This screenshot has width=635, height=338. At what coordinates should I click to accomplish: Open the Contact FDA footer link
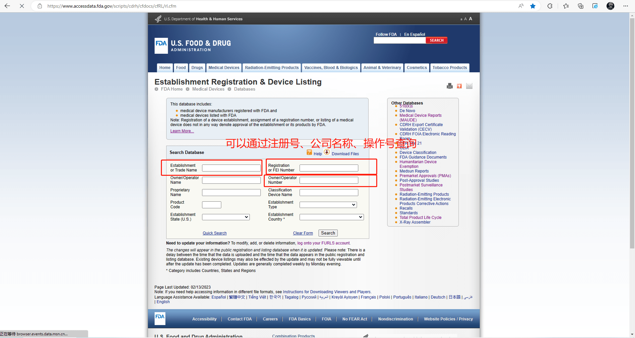240,319
